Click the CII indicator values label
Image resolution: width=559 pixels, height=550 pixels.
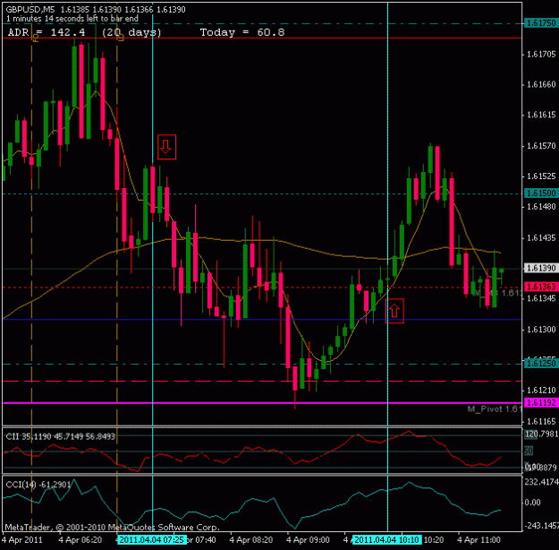coord(60,436)
